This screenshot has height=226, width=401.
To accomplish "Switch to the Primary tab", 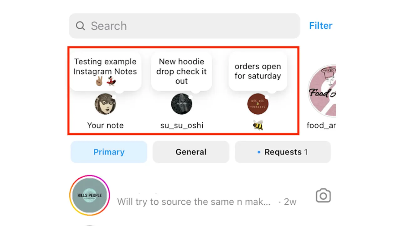I will (x=109, y=152).
